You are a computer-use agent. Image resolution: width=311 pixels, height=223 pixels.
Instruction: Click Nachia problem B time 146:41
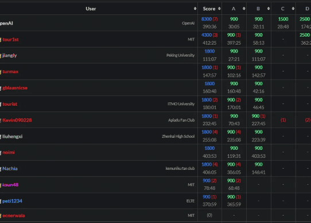pos(258,172)
